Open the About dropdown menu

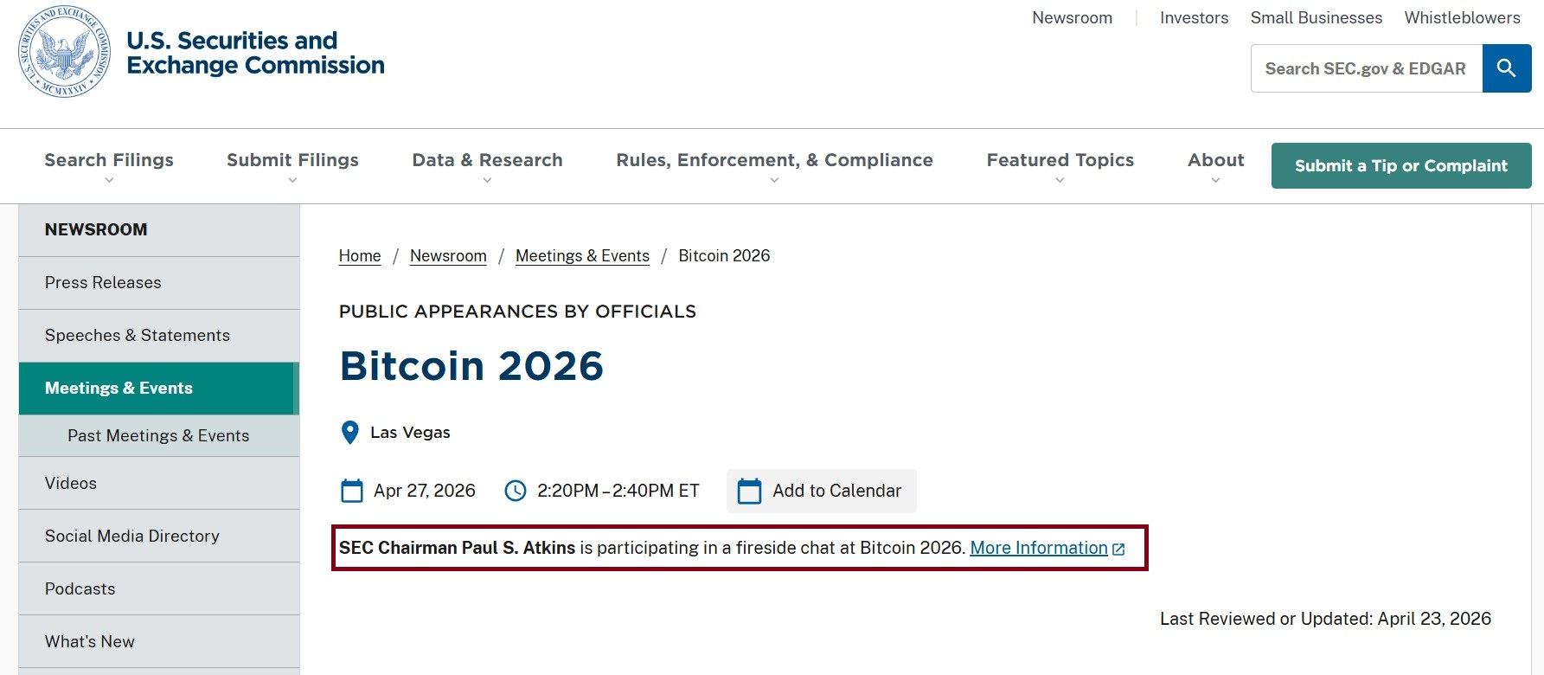coord(1215,166)
